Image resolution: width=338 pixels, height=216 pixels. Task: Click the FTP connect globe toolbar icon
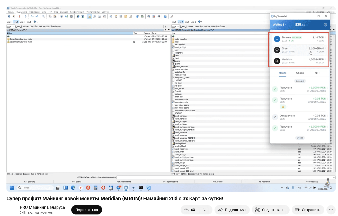(x=78, y=16)
